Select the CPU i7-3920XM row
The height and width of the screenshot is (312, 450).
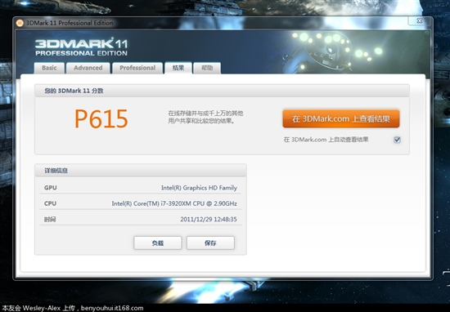pyautogui.click(x=141, y=203)
